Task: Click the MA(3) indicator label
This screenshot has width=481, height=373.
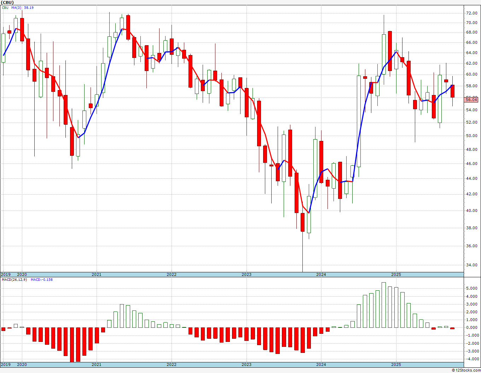Action: pyautogui.click(x=16, y=7)
